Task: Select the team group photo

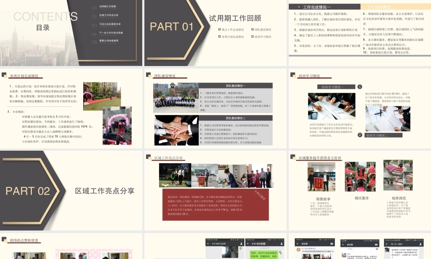Action: pyautogui.click(x=176, y=98)
